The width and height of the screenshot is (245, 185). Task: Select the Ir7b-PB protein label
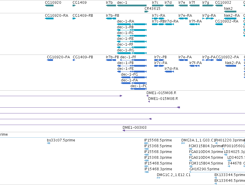tap(112, 57)
